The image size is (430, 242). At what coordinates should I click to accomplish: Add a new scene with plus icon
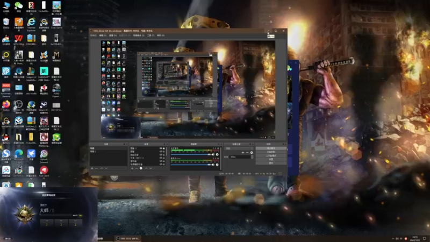pos(92,168)
